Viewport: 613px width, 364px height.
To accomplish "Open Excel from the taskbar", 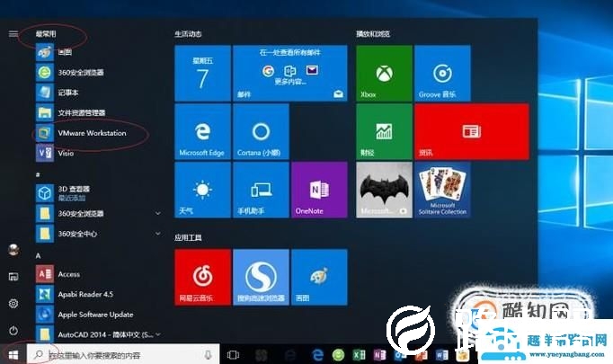I will (359, 355).
